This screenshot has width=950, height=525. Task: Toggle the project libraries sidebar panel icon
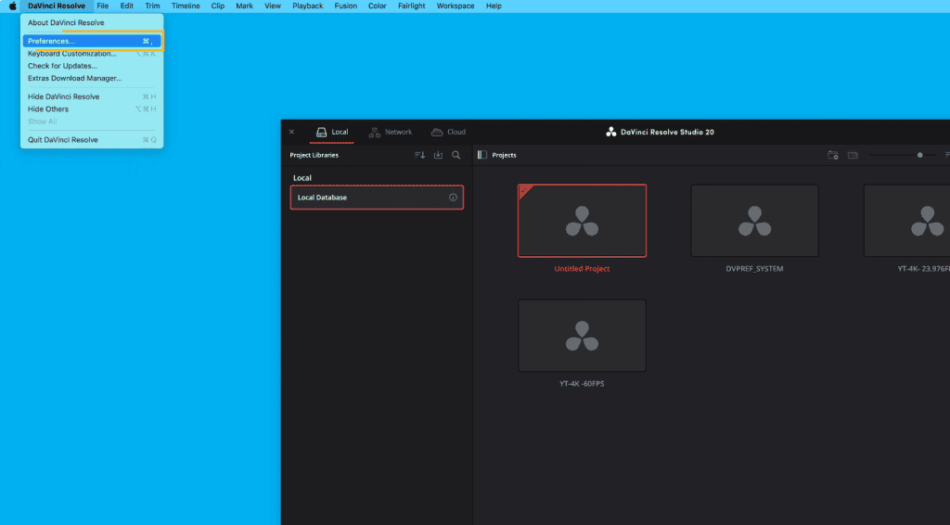tap(481, 156)
